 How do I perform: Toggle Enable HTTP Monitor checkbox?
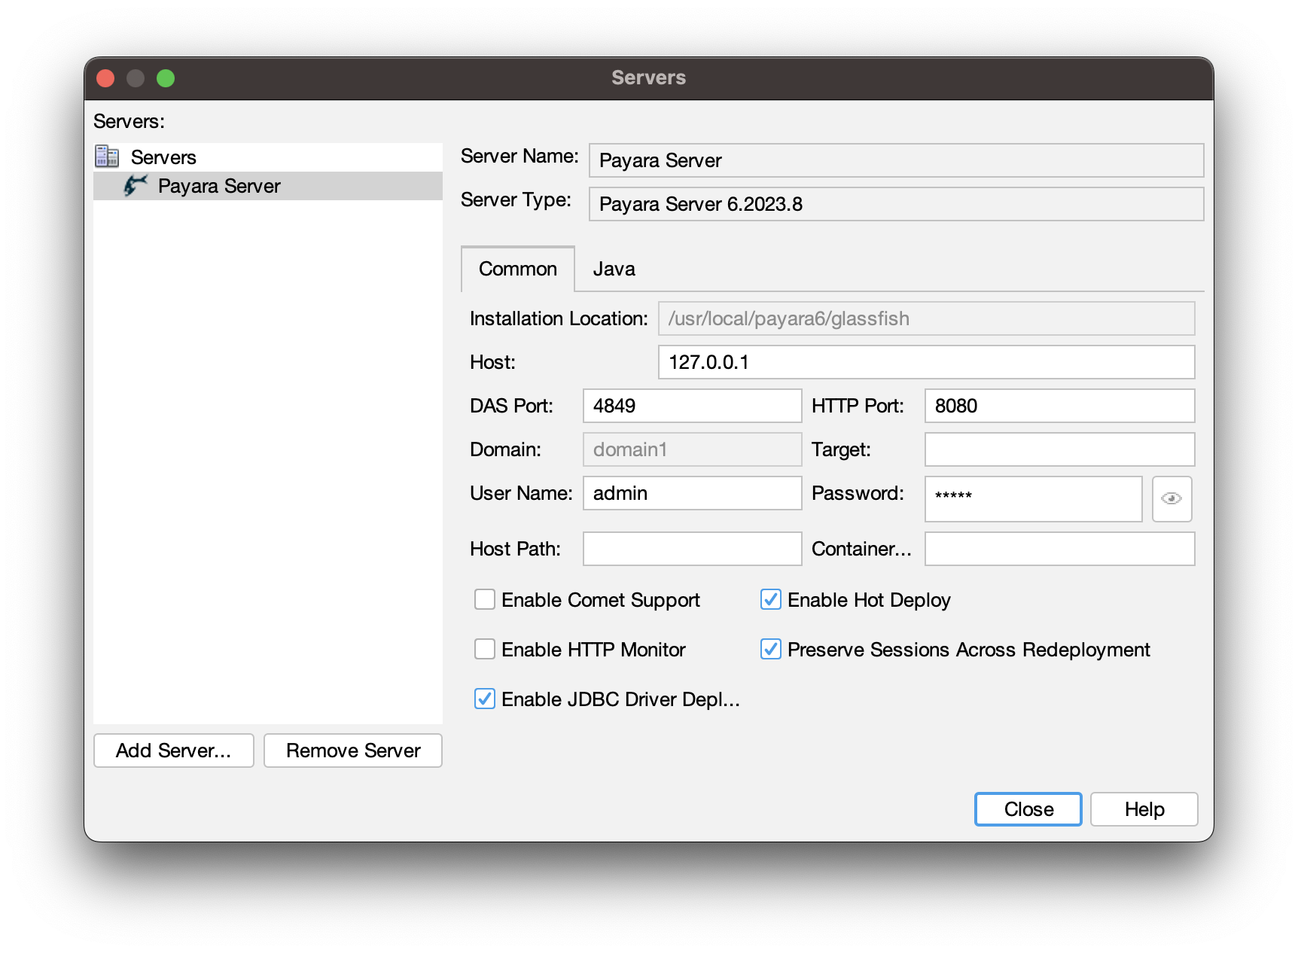[485, 650]
